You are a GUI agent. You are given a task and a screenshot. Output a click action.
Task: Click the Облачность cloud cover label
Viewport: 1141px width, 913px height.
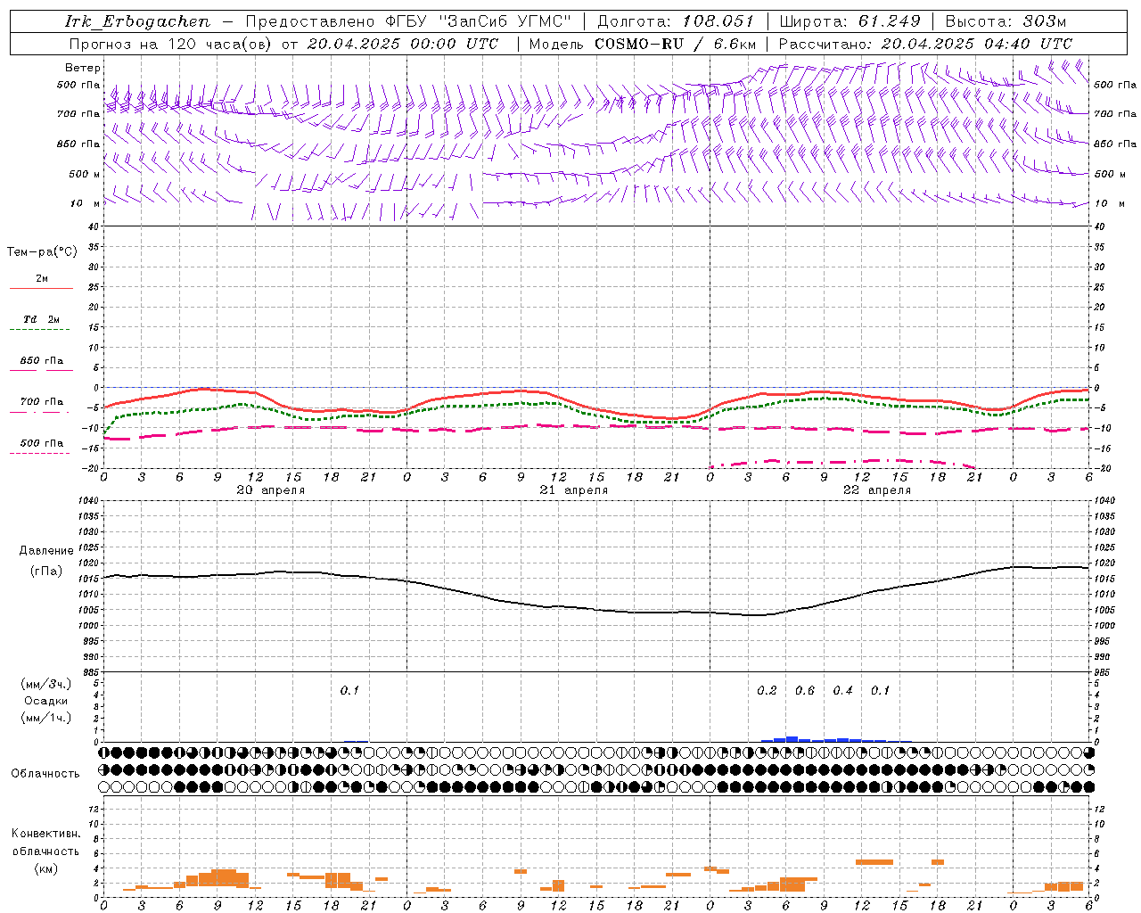pos(45,773)
